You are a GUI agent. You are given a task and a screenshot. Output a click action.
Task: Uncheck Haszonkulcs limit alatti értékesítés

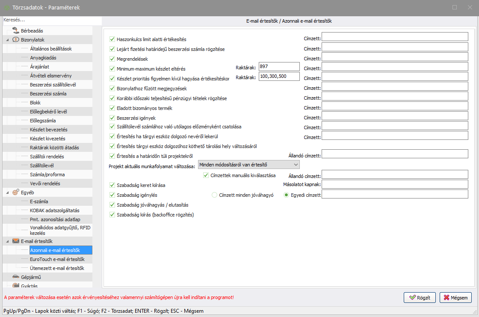click(x=112, y=39)
